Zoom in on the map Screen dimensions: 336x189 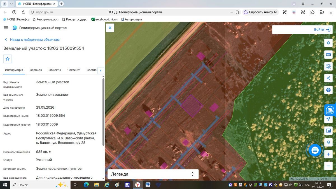pyautogui.click(x=328, y=154)
